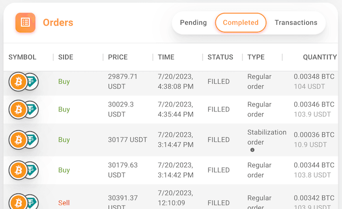Sort by the TIME column header

tap(166, 57)
